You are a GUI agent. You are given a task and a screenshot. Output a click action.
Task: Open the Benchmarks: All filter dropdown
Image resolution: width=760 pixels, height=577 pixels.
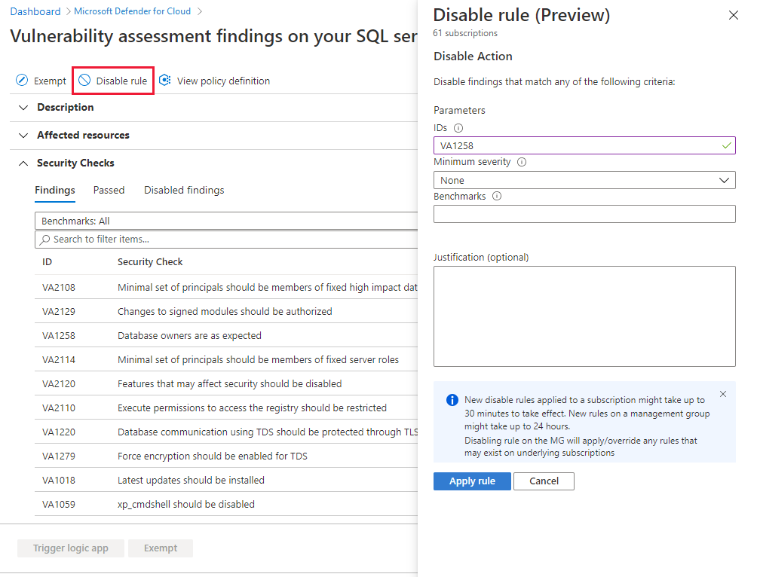click(226, 220)
